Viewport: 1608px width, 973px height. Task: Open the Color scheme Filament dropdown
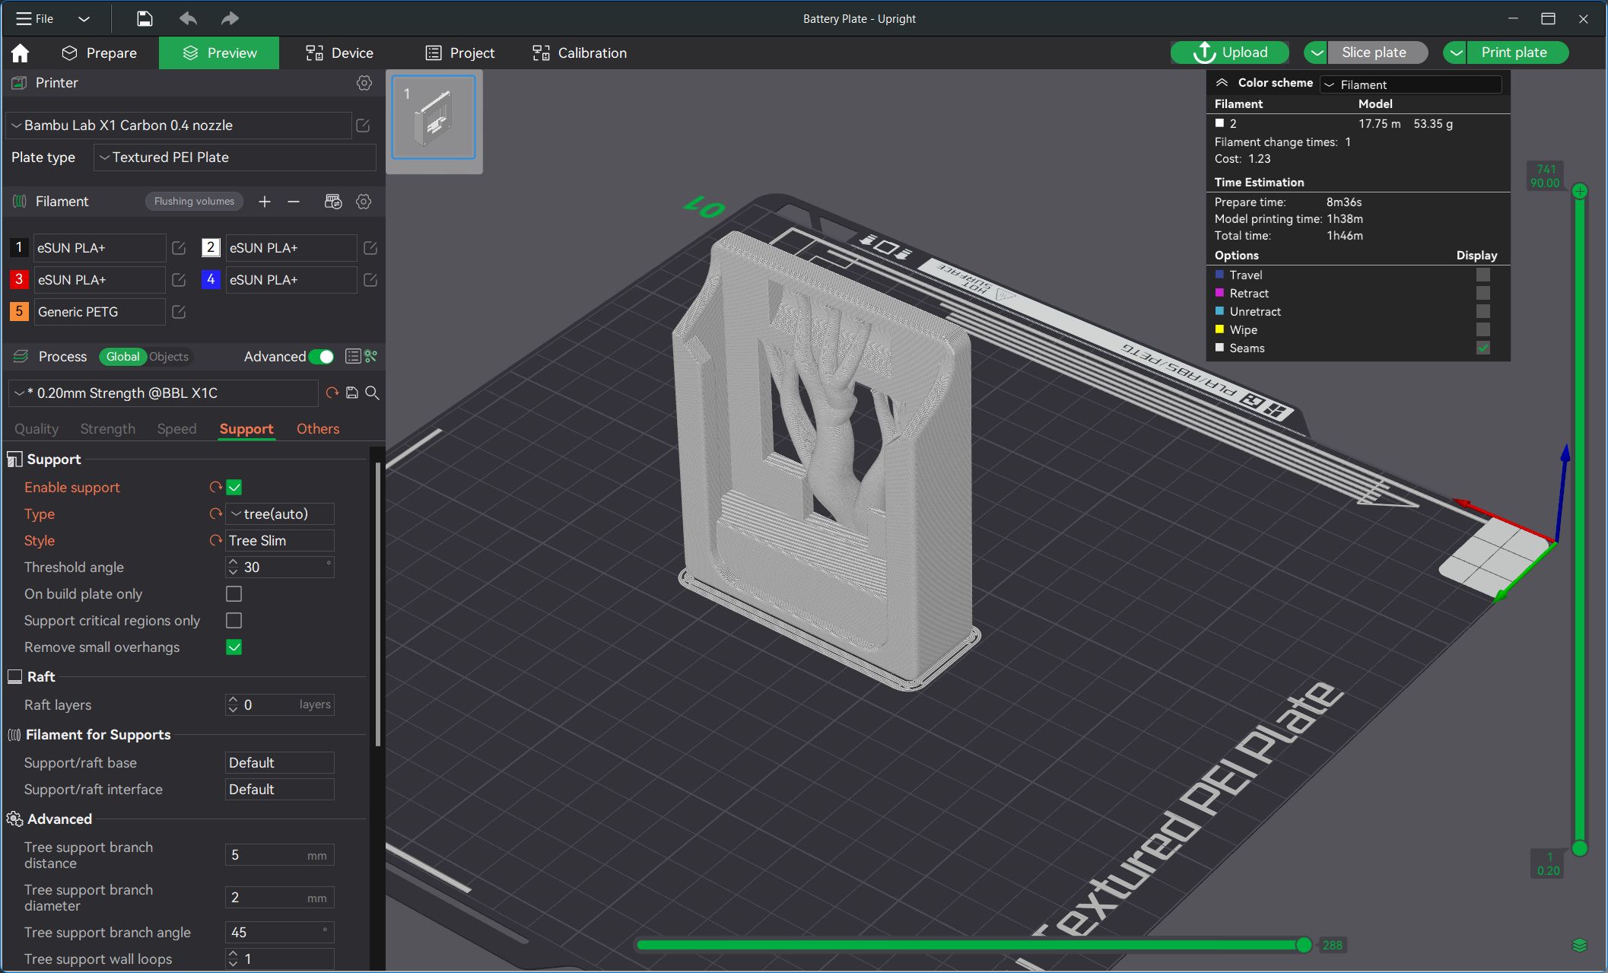pyautogui.click(x=1411, y=84)
